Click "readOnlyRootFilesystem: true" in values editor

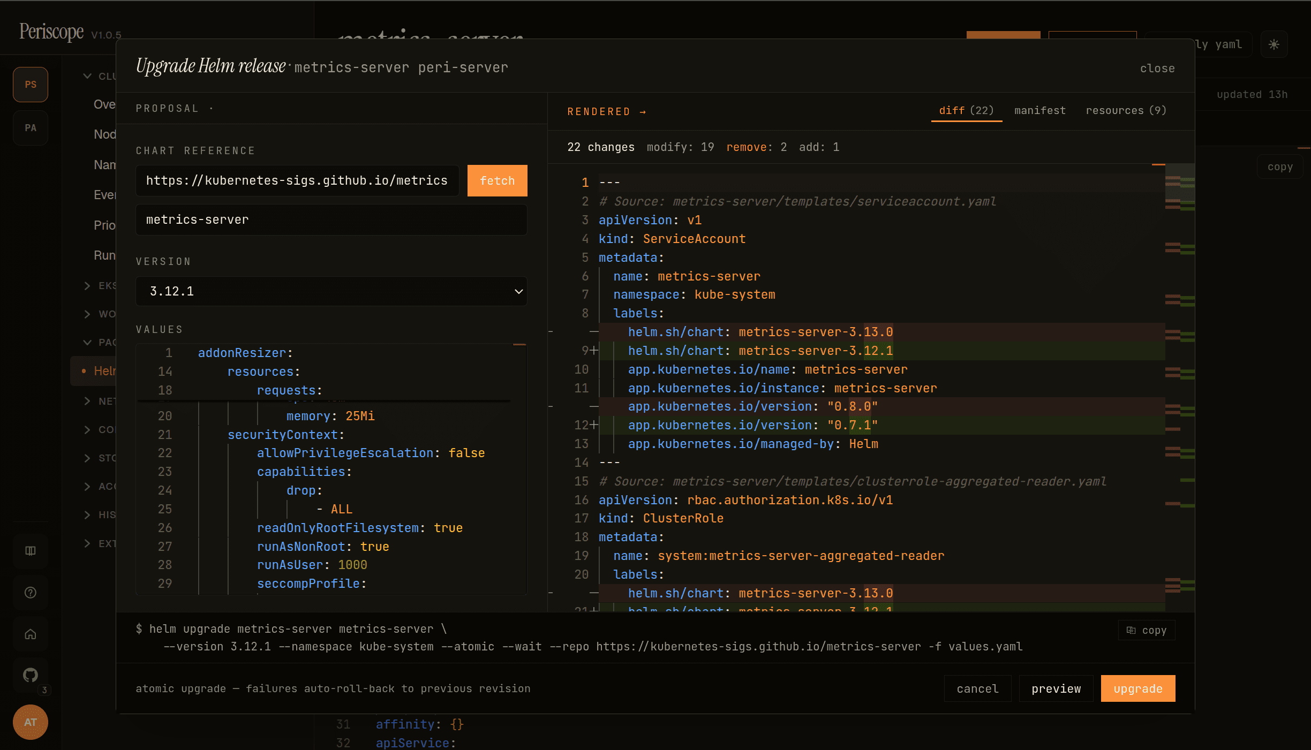tap(360, 528)
